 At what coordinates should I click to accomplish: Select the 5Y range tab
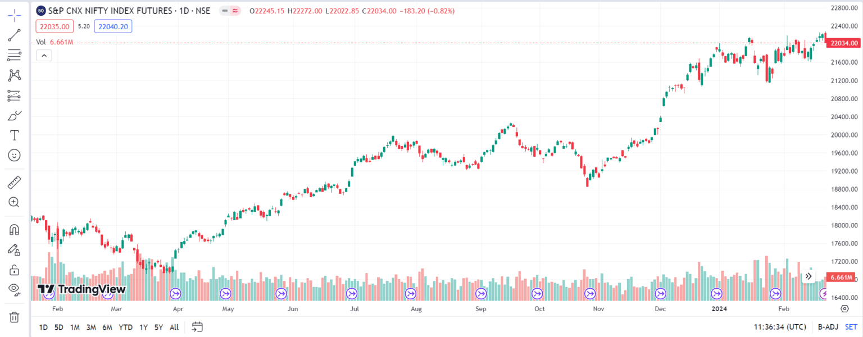[158, 327]
